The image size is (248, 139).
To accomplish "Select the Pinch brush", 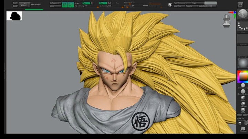I will (x=243, y=110).
